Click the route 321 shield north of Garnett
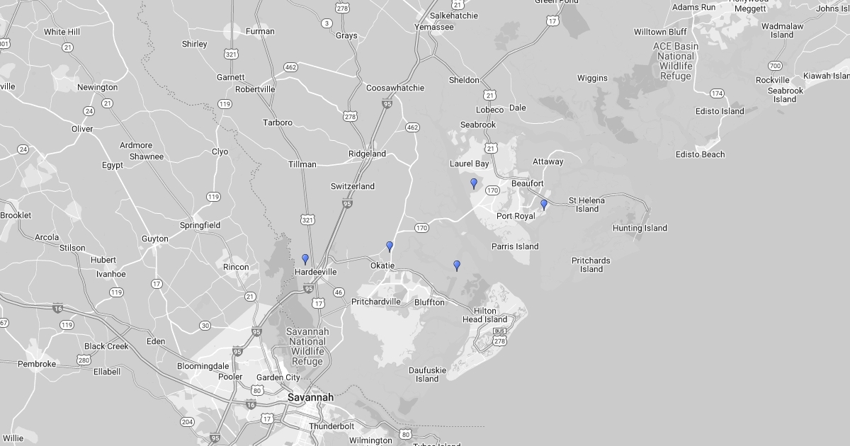Viewport: 850px width, 446px height. click(x=231, y=54)
